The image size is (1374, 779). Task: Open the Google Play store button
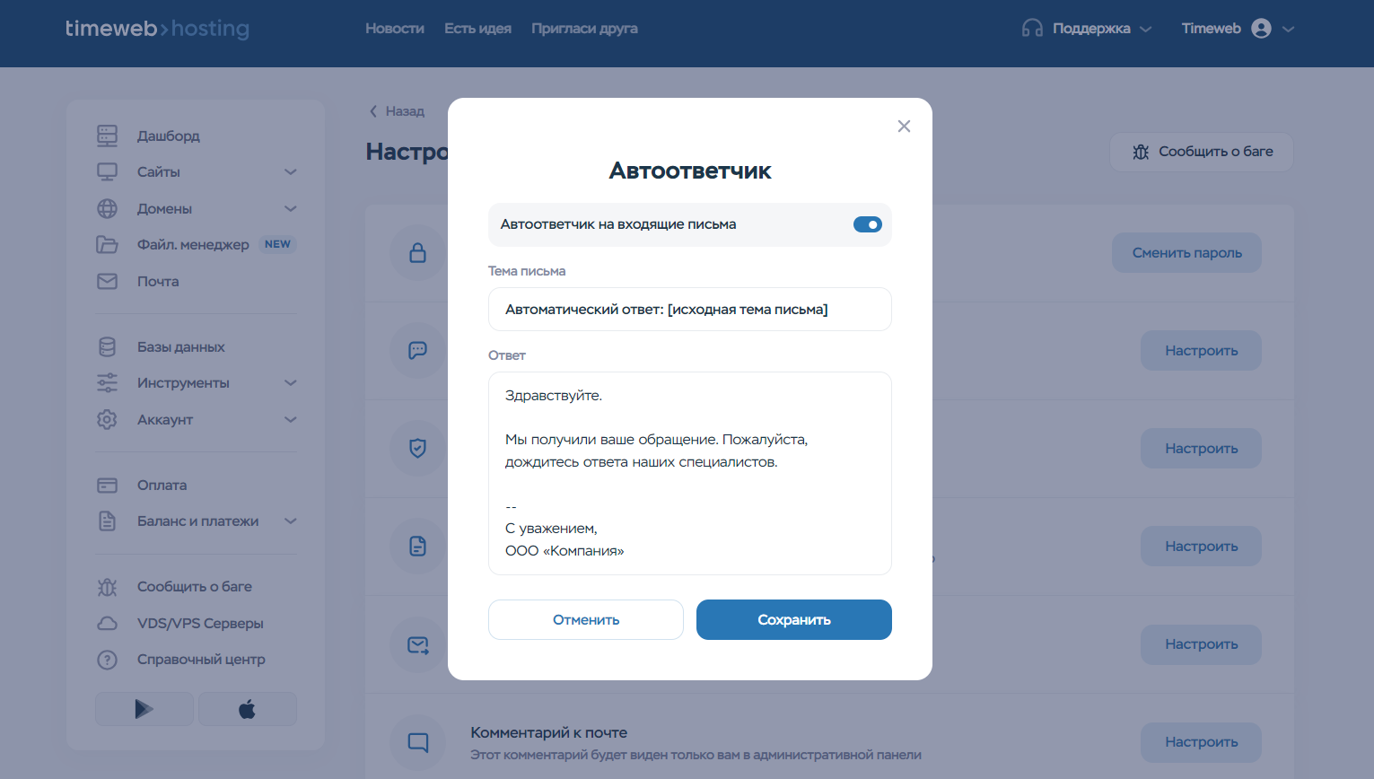(x=144, y=709)
